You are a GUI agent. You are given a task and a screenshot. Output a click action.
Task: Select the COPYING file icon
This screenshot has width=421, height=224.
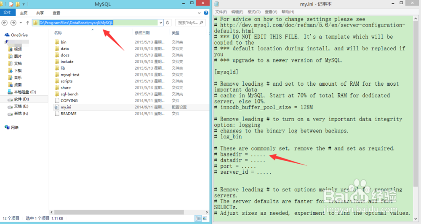click(x=57, y=100)
